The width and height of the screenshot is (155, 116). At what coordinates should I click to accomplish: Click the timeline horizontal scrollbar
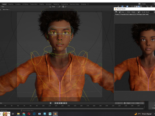[72, 109]
